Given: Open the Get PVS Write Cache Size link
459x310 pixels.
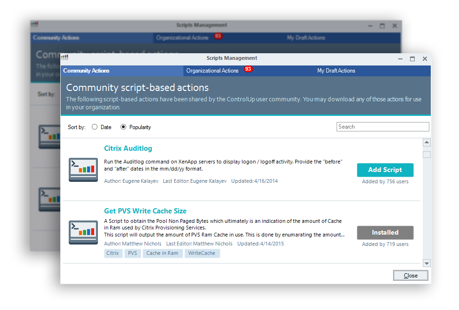Looking at the screenshot, I should 145,211.
